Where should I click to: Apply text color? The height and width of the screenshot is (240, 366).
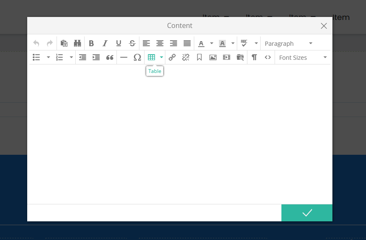click(x=201, y=43)
